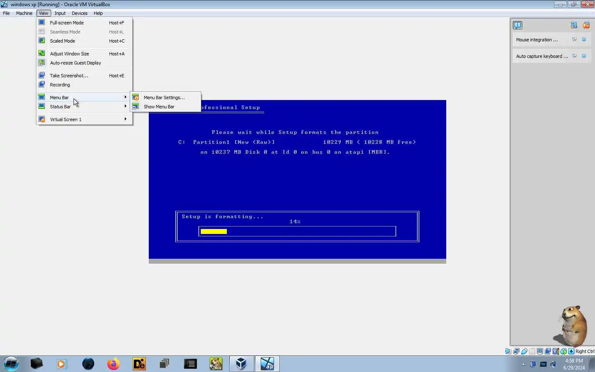Viewport: 595px width, 372px height.
Task: Expand the Menu Bar submenu arrow
Action: [125, 97]
